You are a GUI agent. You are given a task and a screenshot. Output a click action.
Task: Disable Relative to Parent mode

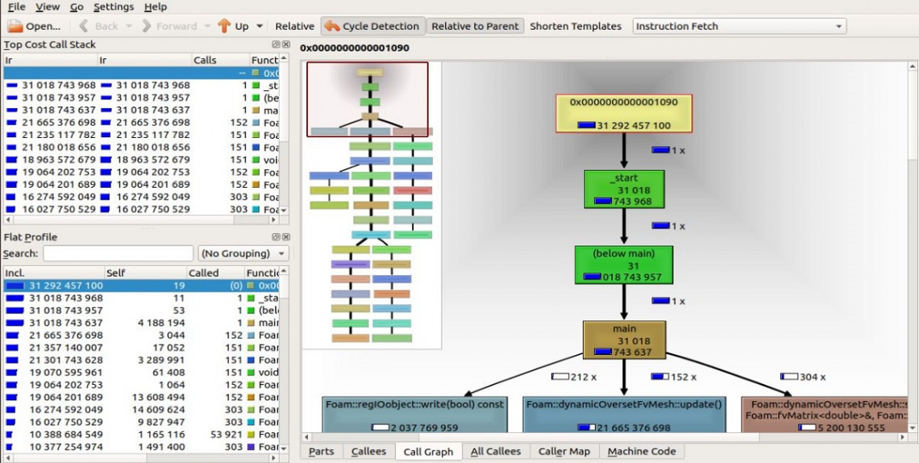(475, 27)
